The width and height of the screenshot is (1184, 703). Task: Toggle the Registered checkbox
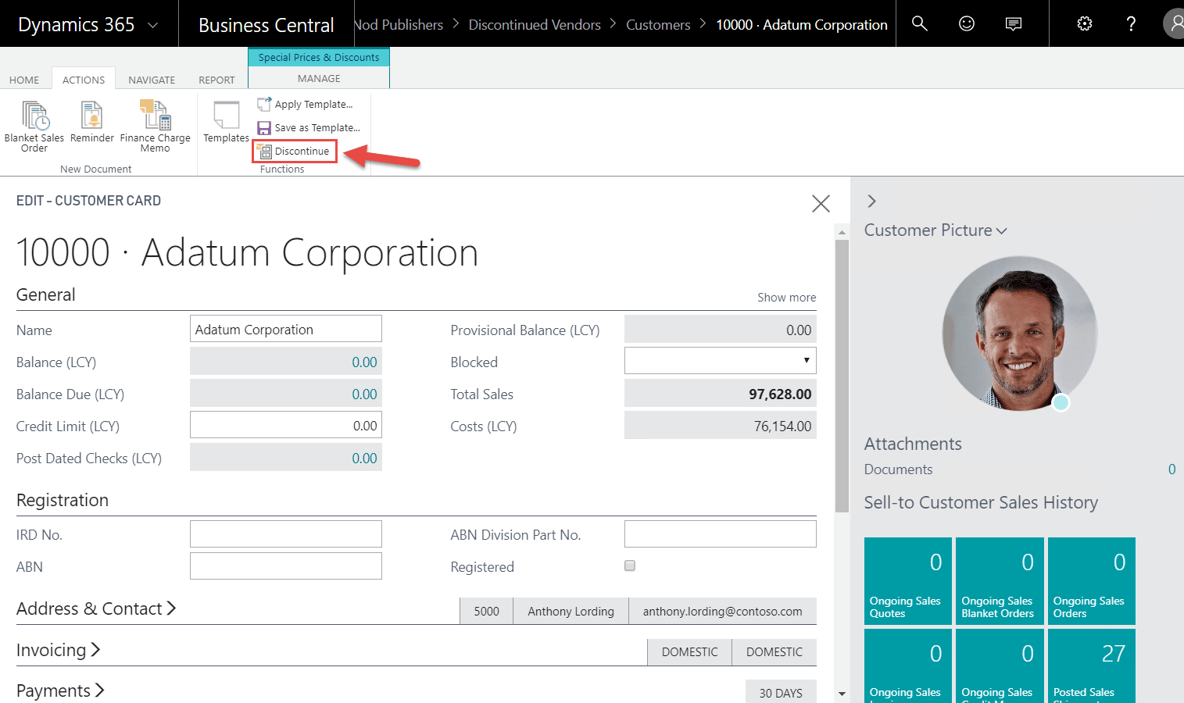click(x=630, y=566)
